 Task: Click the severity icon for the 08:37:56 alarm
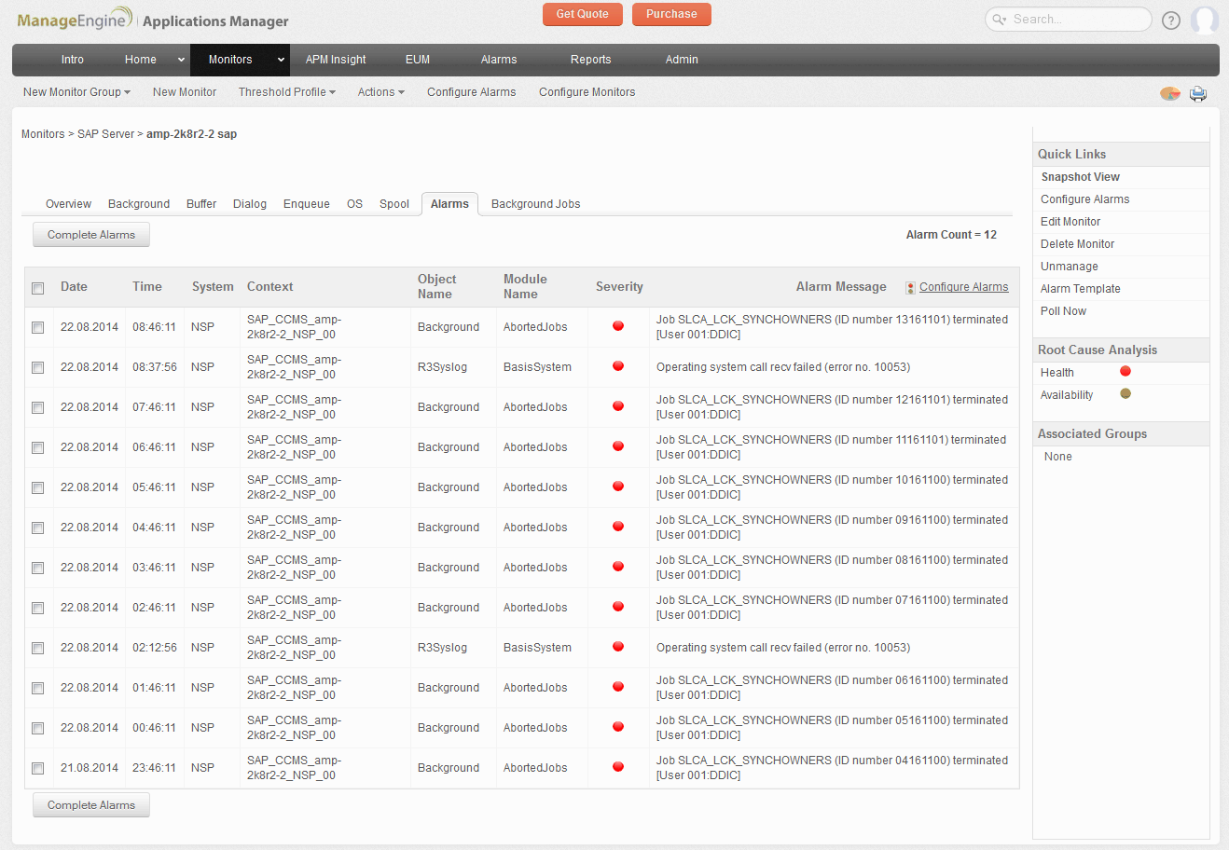click(618, 366)
